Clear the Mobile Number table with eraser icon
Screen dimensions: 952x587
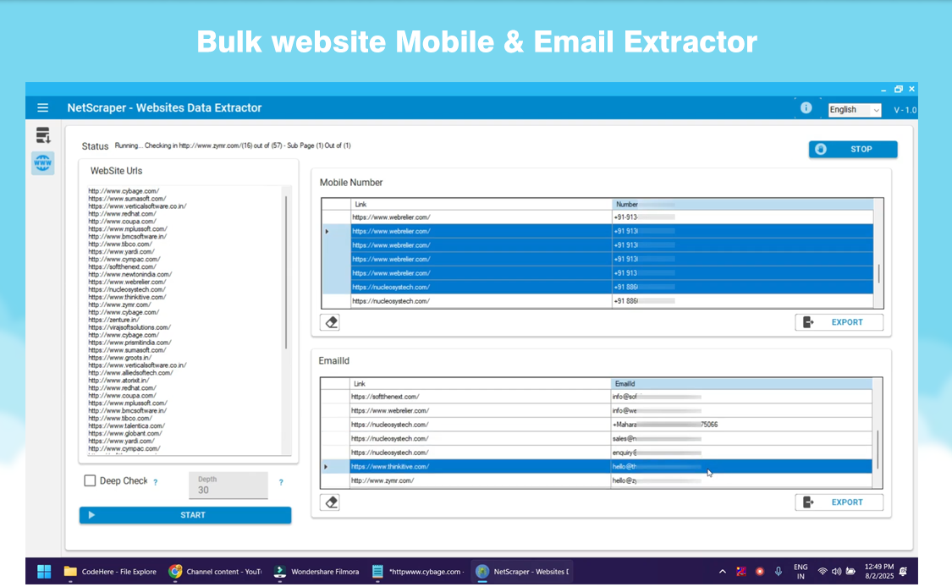pos(330,322)
